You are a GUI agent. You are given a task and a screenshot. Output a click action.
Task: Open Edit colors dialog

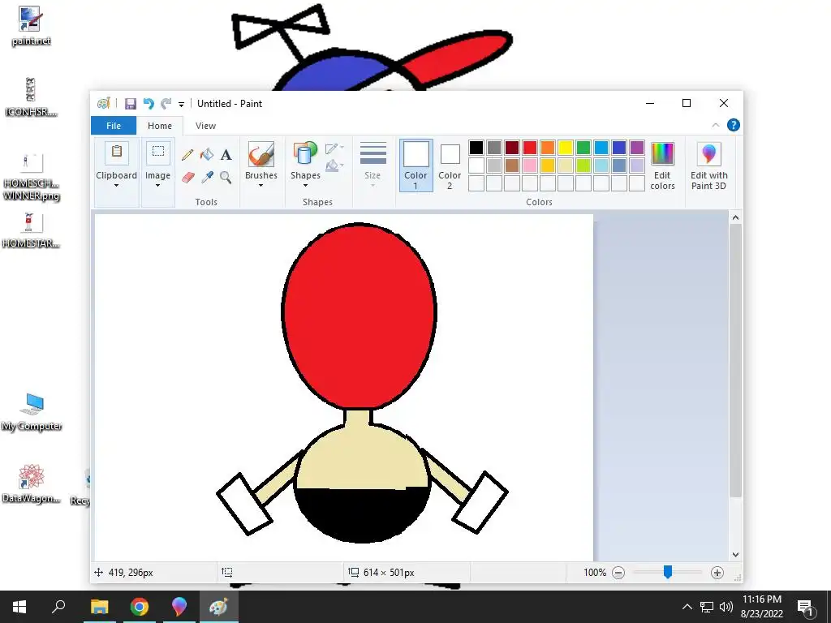[x=662, y=165]
